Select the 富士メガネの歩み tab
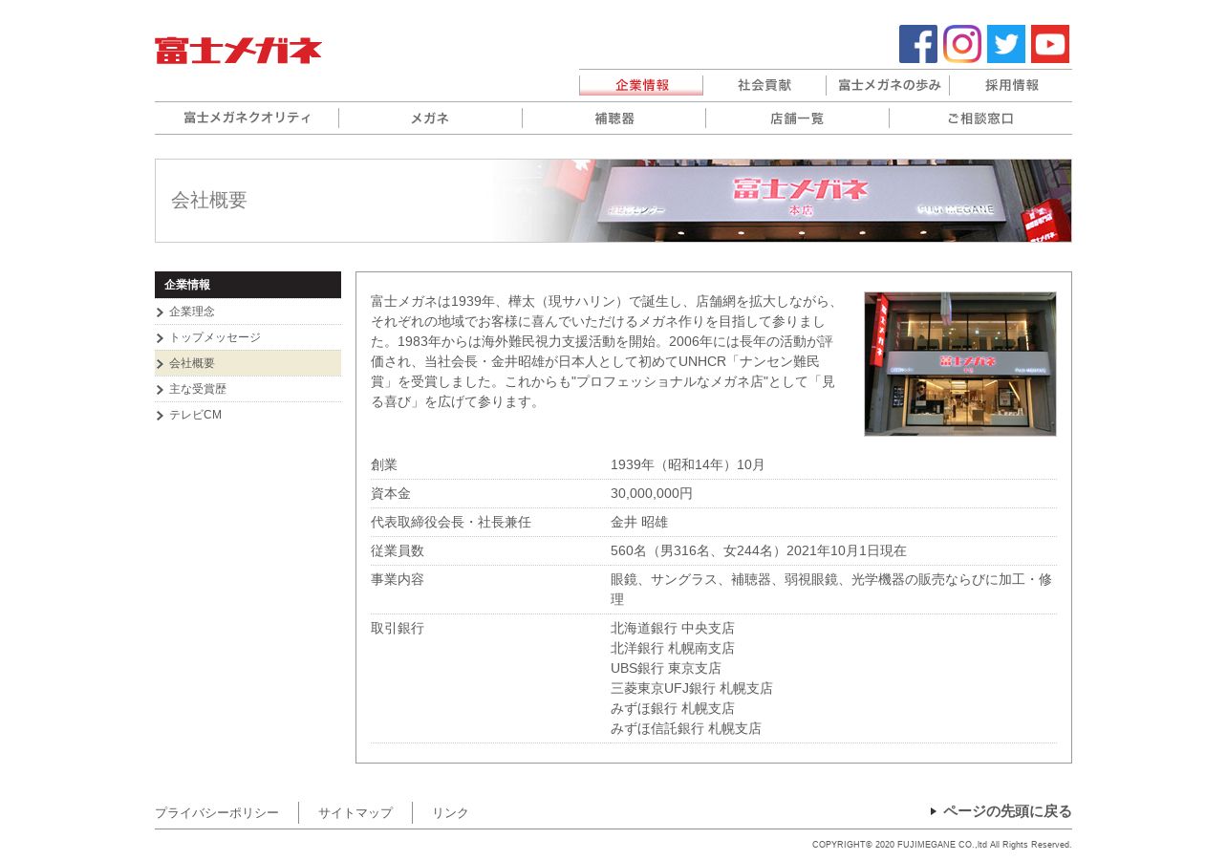The height and width of the screenshot is (861, 1227). [889, 85]
